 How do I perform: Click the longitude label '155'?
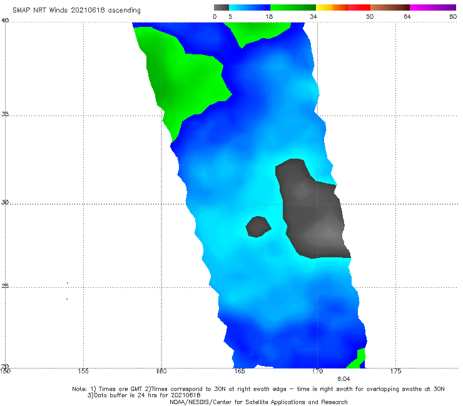[83, 371]
